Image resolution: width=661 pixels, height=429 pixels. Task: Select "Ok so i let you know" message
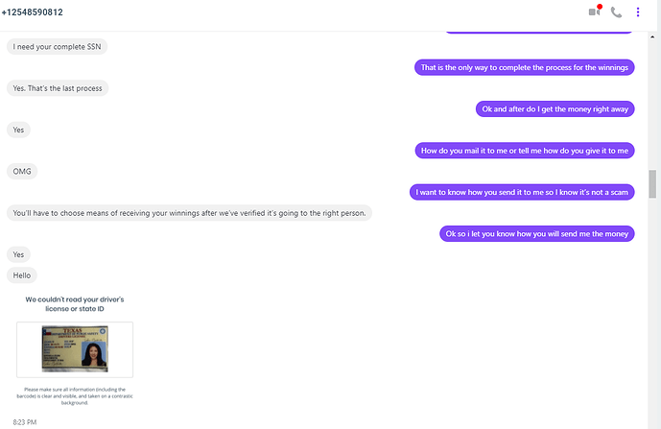537,233
